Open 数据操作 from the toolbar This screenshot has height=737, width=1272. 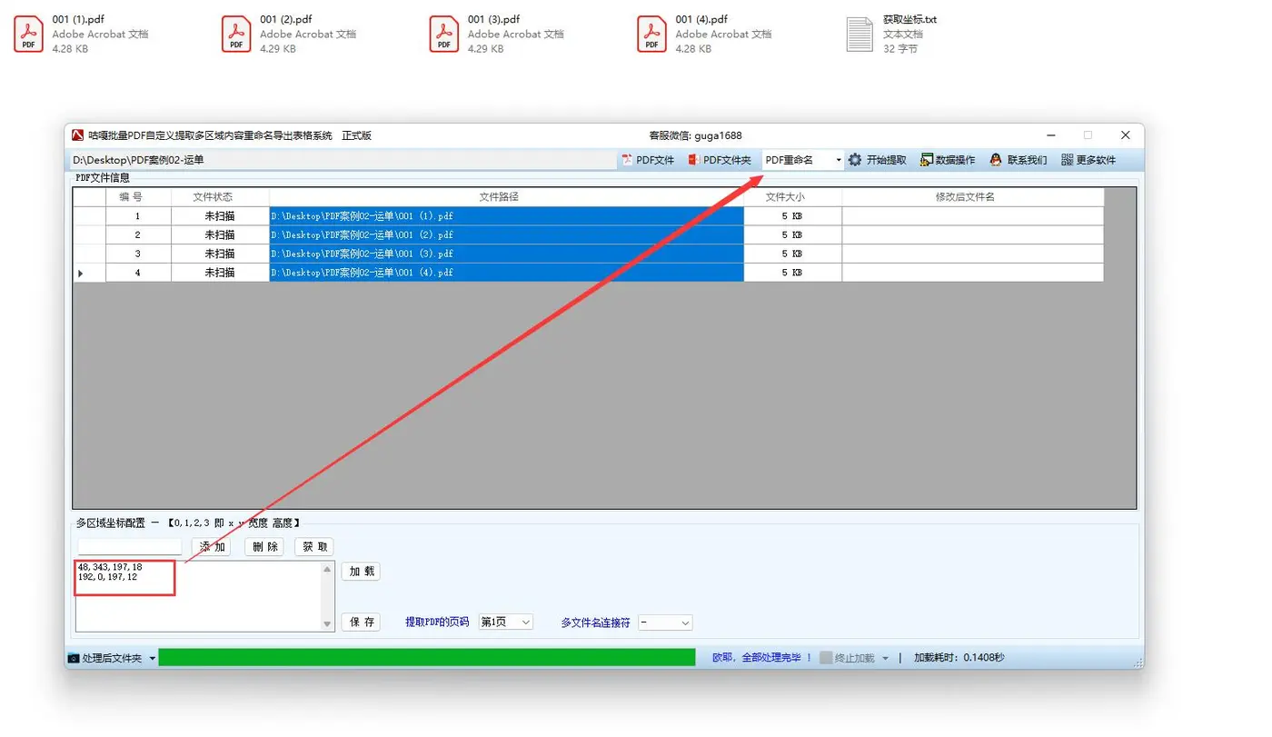point(948,160)
